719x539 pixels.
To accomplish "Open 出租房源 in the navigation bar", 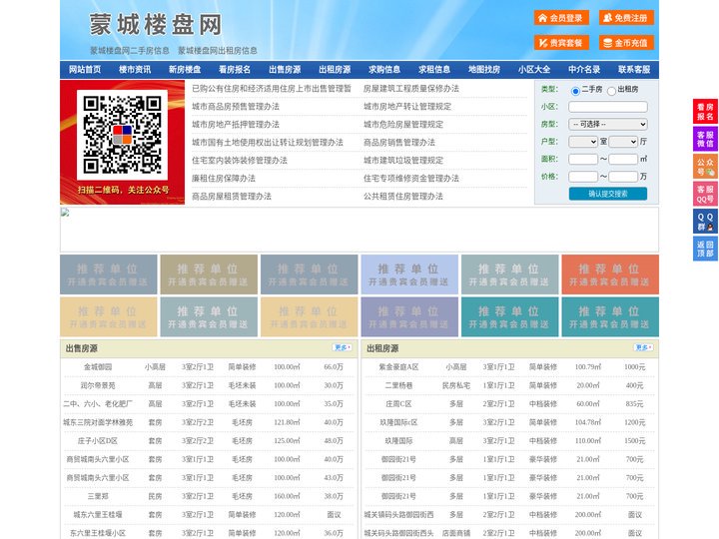I will pyautogui.click(x=335, y=70).
